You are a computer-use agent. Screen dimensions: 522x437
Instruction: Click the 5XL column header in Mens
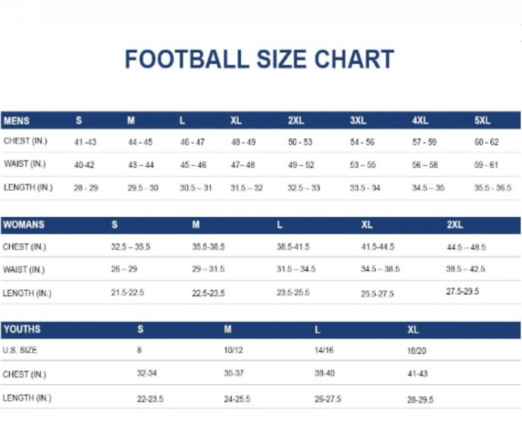tap(482, 121)
